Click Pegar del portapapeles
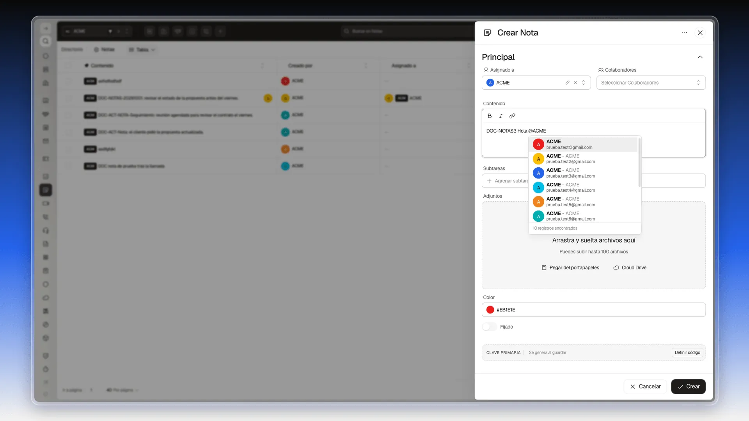This screenshot has width=749, height=421. tap(570, 268)
